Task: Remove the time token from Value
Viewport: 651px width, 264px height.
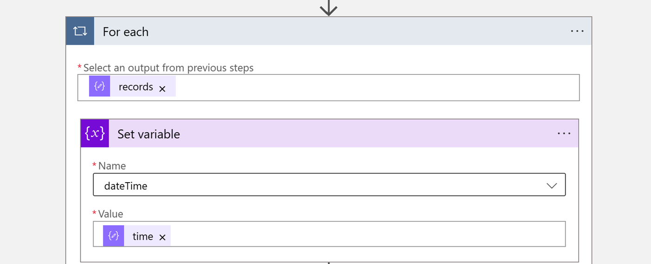Action: (162, 237)
